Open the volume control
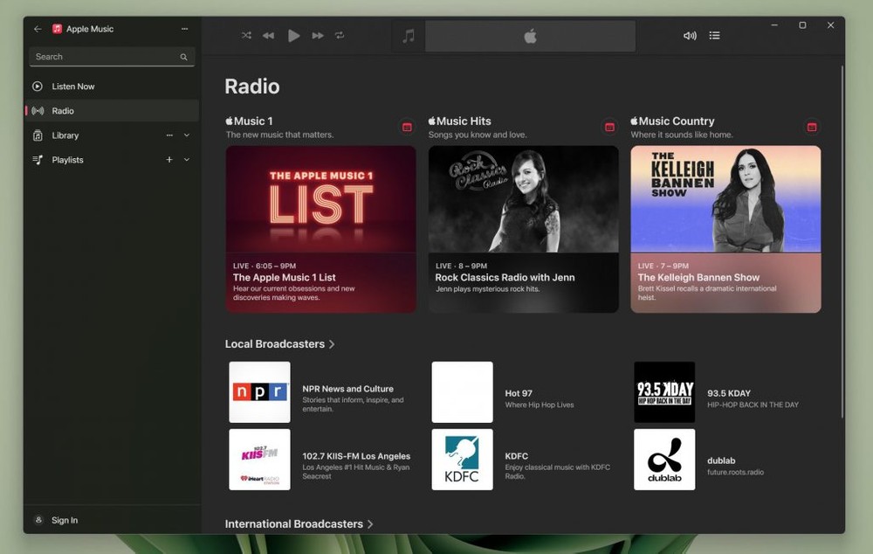This screenshot has height=554, width=873. click(690, 36)
